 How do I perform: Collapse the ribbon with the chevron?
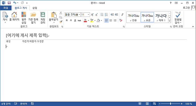(193, 26)
